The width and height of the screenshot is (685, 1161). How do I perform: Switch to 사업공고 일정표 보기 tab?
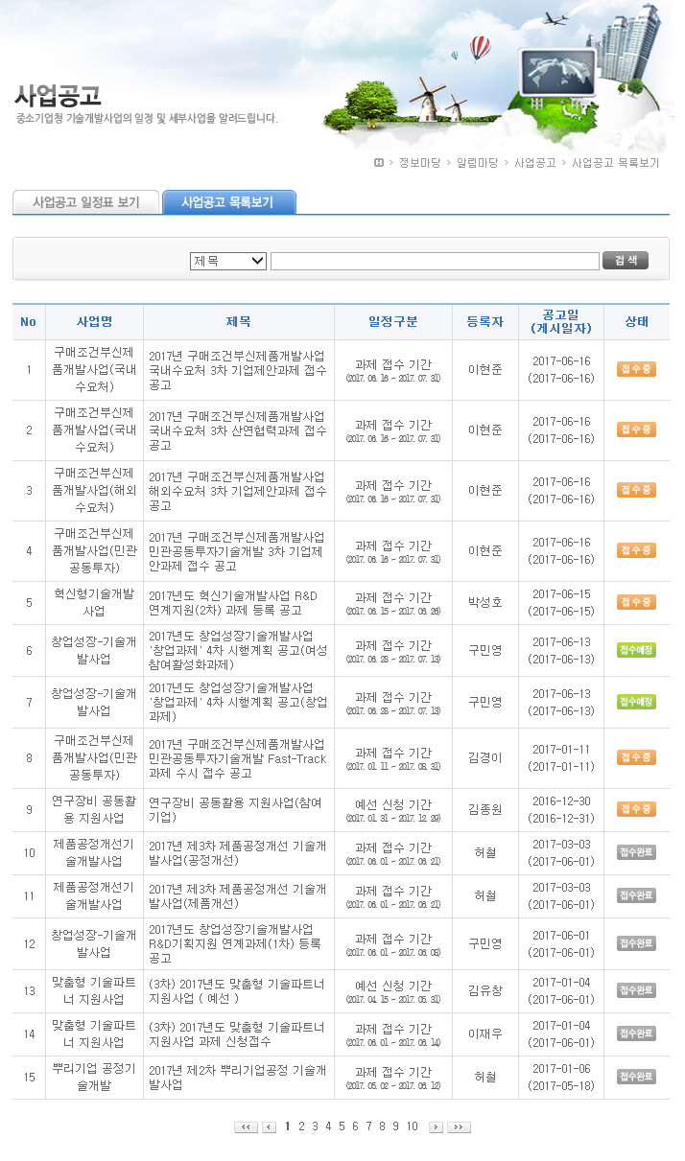click(85, 202)
